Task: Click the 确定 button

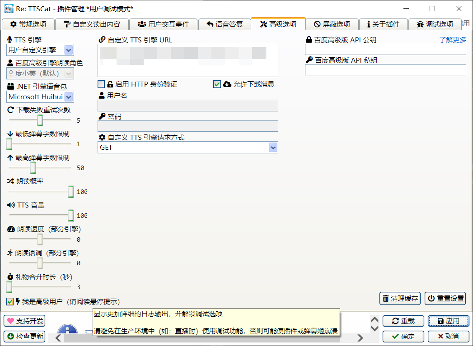Action: 403,337
